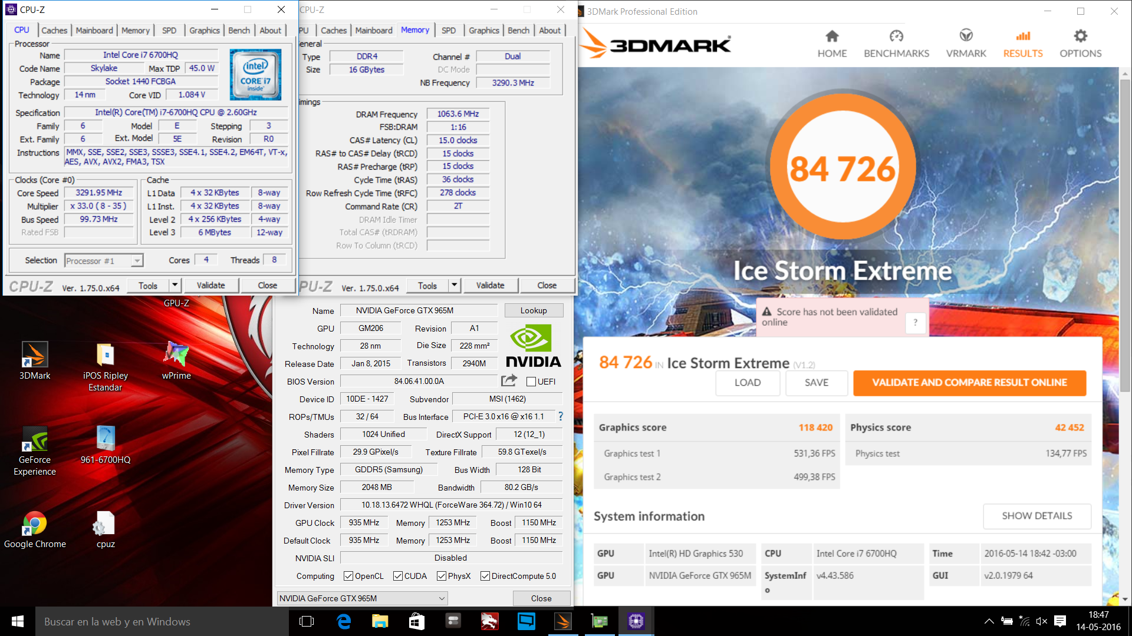Screen dimensions: 1132x636
Task: Click Validate and Compare Result Online
Action: [x=969, y=383]
